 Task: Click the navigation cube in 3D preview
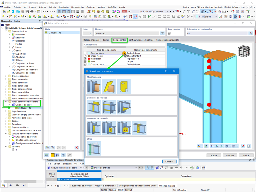click(244, 51)
